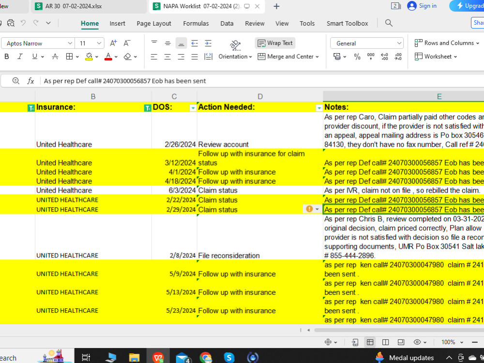Decrease decimal places
The image size is (484, 363).
(398, 57)
